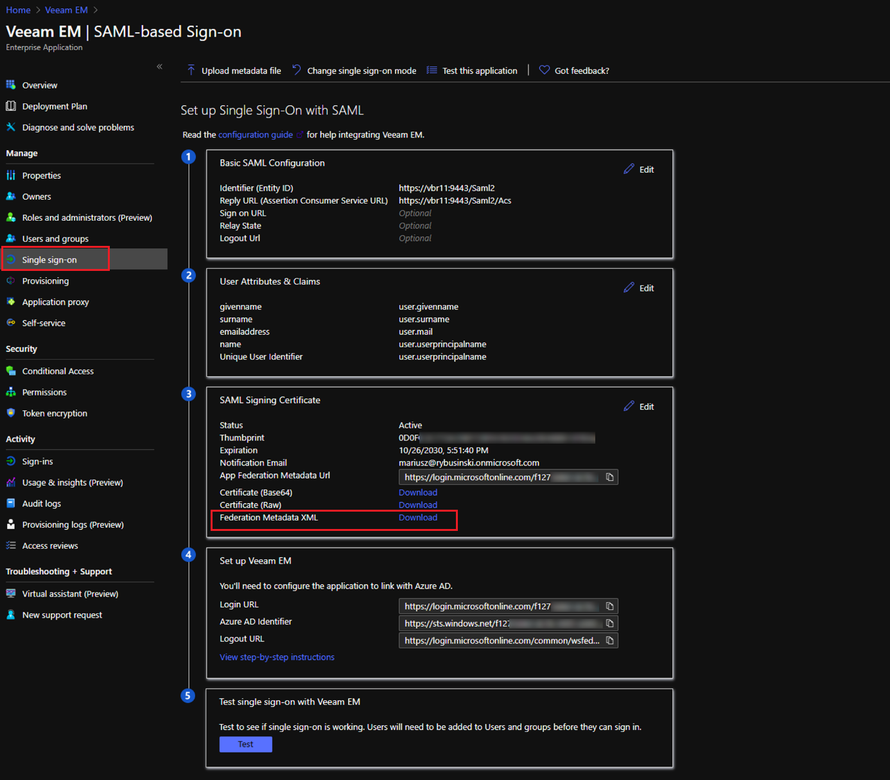The height and width of the screenshot is (780, 890).
Task: Click the Diagnose and solve problems wrench icon
Action: click(11, 127)
